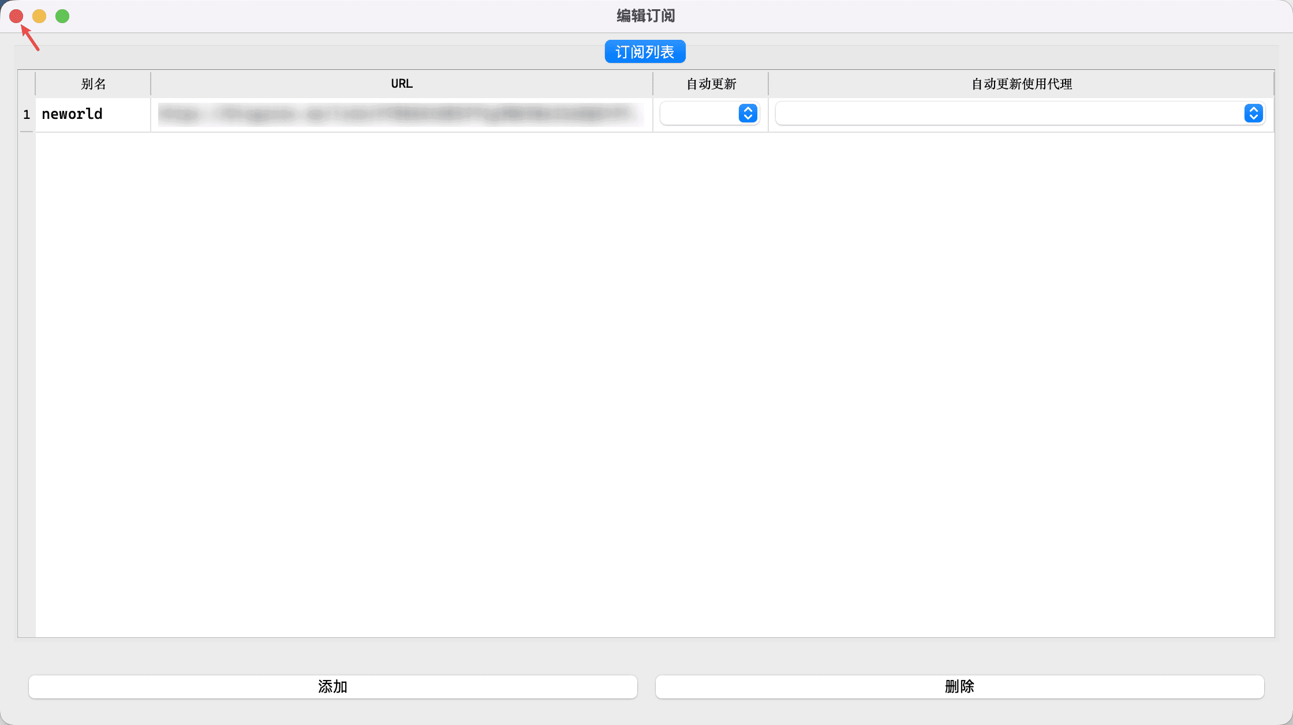Image resolution: width=1293 pixels, height=725 pixels.
Task: Click the URL column header
Action: (402, 84)
